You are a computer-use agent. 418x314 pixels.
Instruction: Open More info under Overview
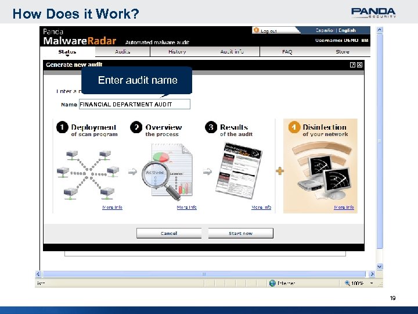tap(186, 207)
